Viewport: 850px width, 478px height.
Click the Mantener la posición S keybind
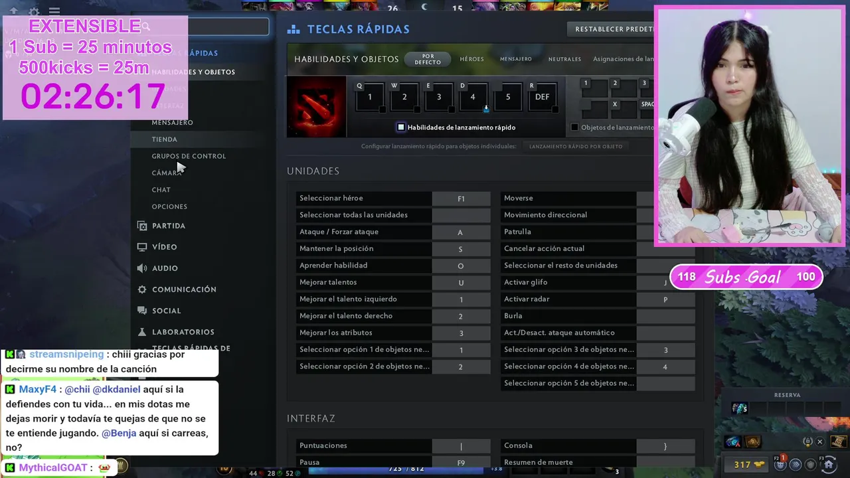pos(461,249)
